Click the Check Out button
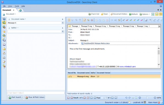This screenshot has height=105, width=164. pos(94,14)
